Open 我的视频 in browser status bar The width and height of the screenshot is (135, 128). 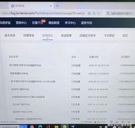(x=87, y=122)
